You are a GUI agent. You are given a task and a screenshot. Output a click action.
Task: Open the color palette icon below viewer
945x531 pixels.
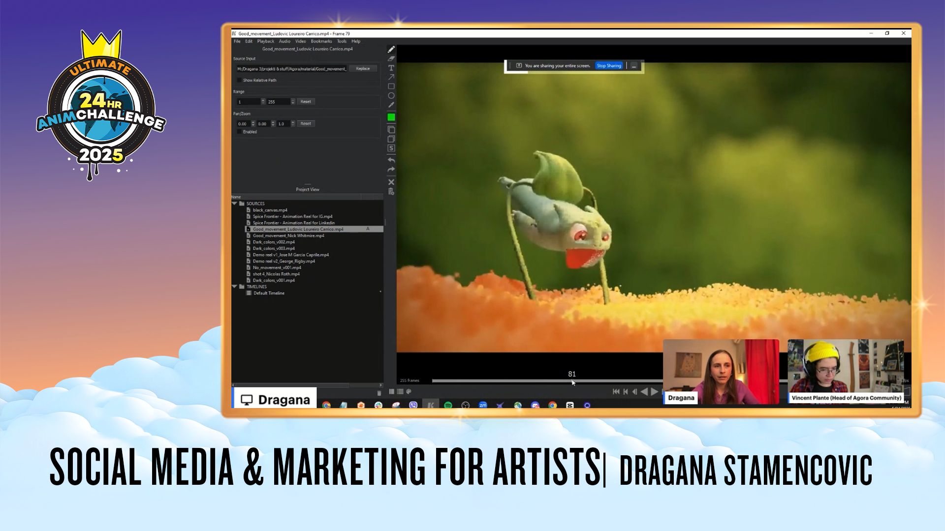pyautogui.click(x=409, y=392)
